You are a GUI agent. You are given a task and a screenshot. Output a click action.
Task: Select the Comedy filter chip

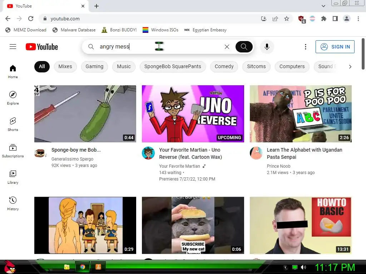coord(224,67)
